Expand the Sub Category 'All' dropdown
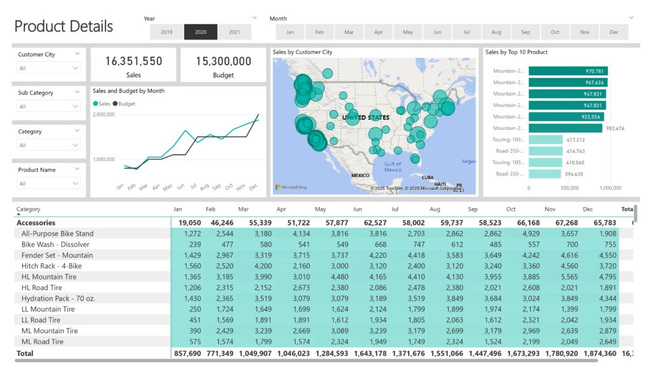 click(49, 107)
